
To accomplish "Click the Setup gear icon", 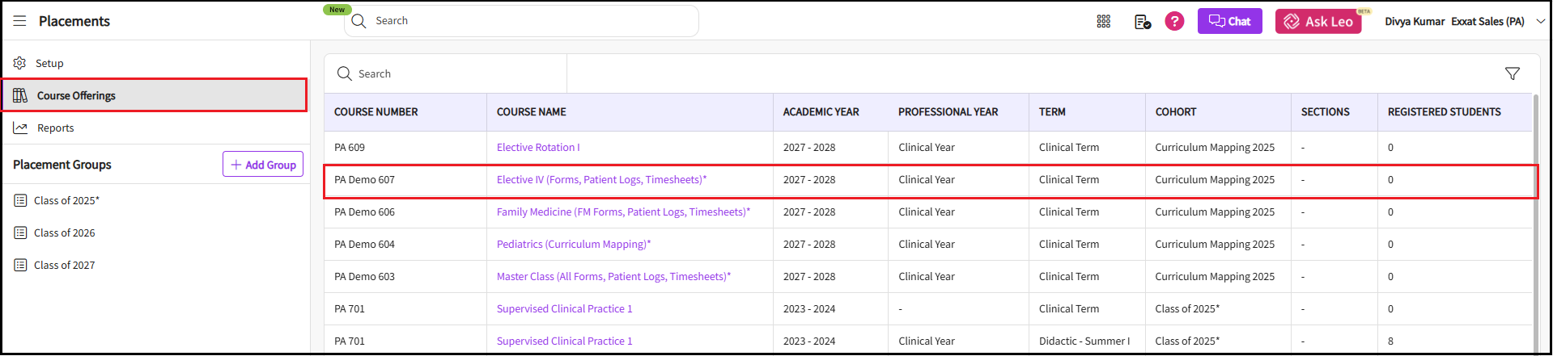I will [x=20, y=63].
